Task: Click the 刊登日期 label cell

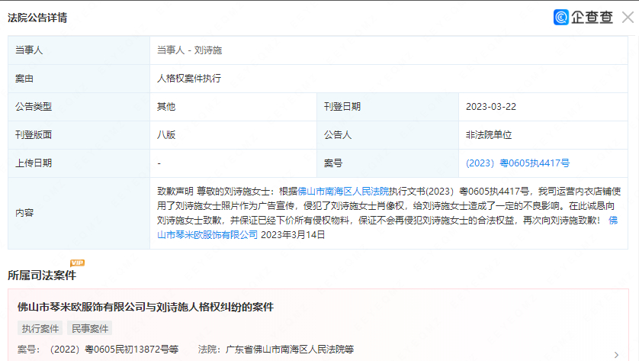Action: click(x=387, y=106)
